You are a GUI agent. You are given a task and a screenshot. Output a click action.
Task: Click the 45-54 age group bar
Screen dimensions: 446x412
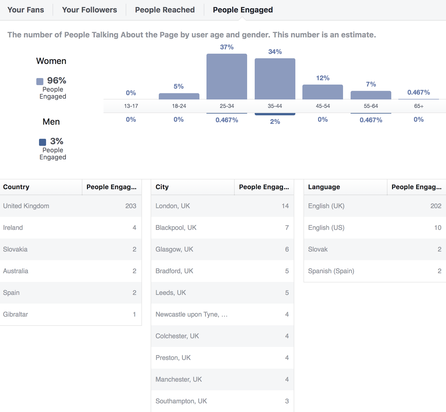pos(323,92)
